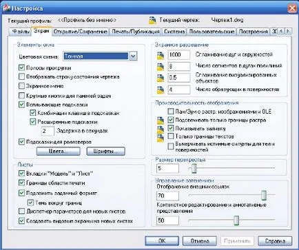Click the crosshair size field with 5
This screenshot has height=250, width=299.
167,169
